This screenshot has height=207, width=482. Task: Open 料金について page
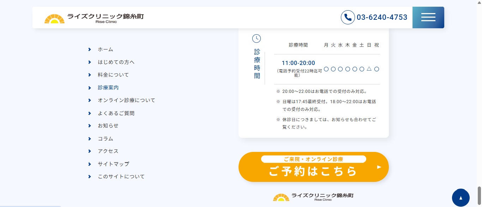click(x=113, y=75)
